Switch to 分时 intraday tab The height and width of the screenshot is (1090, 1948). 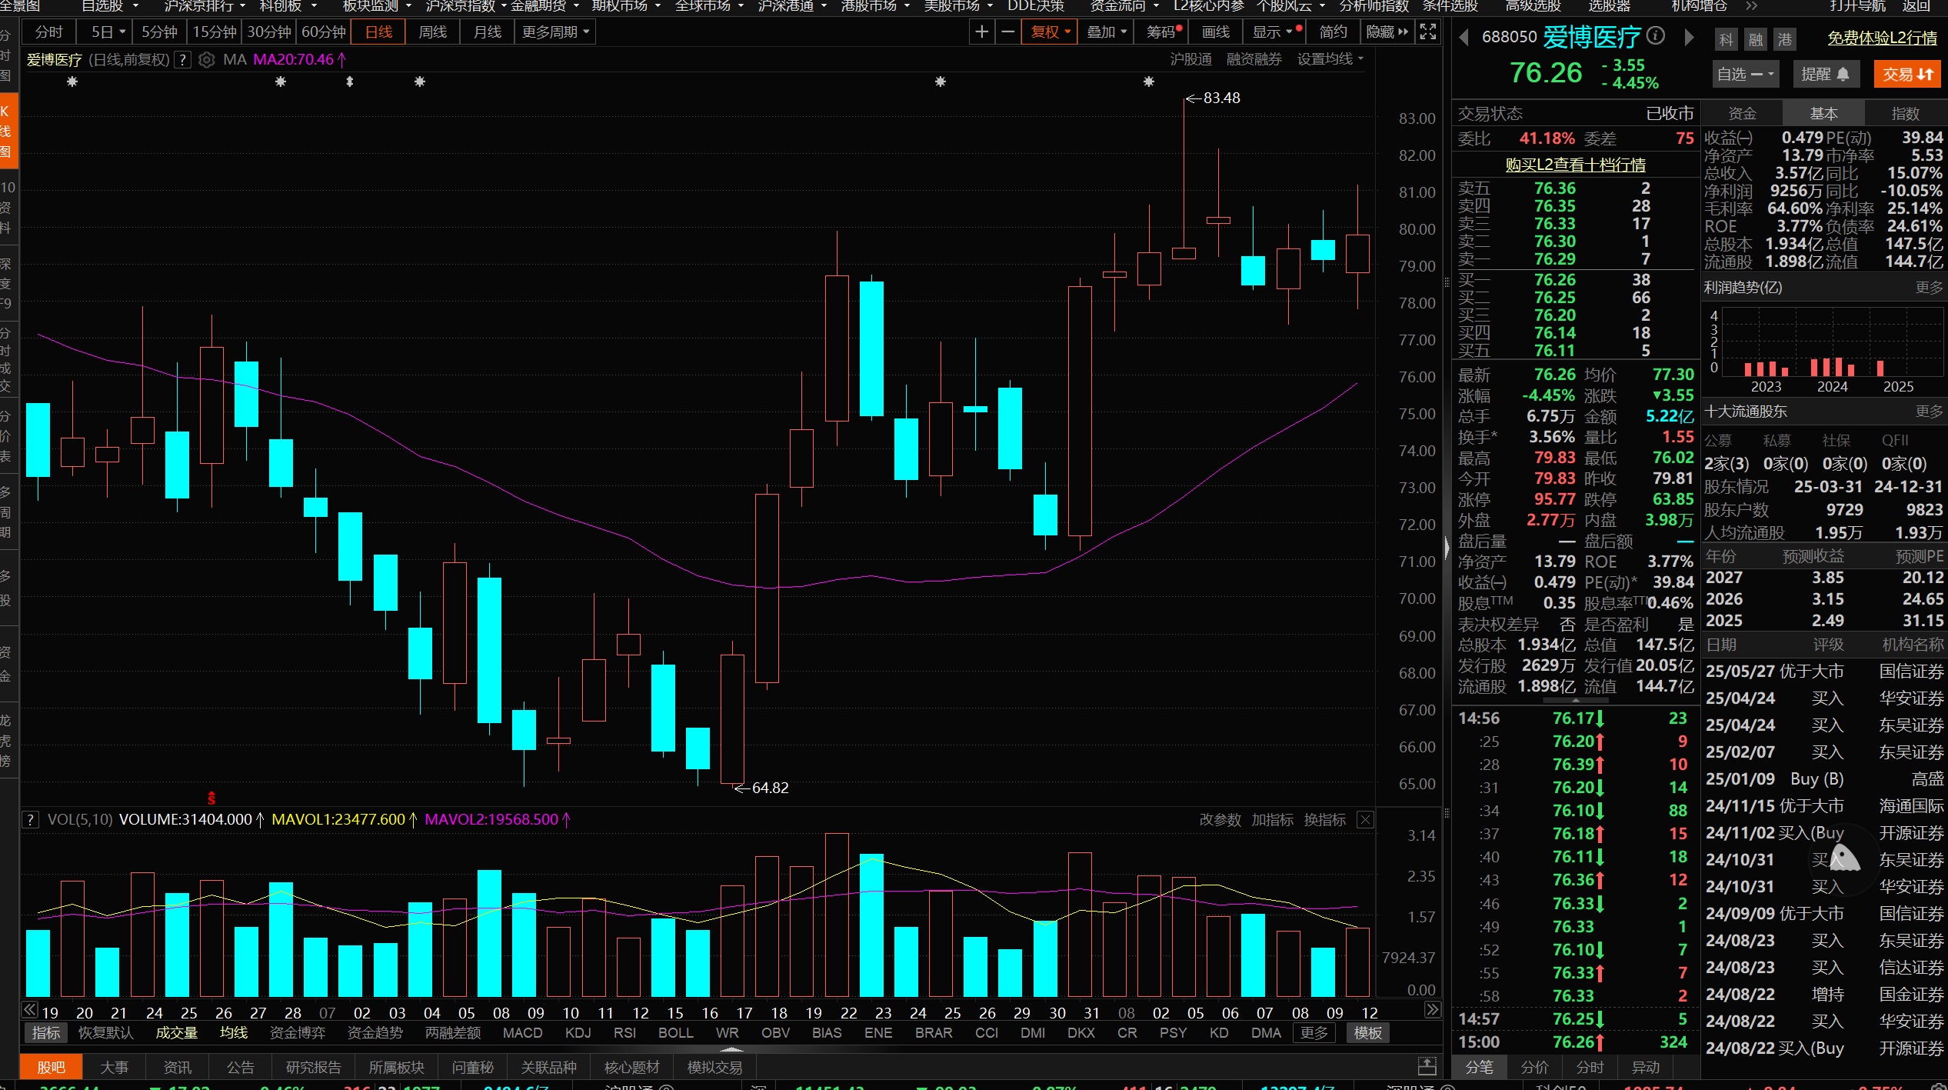(x=48, y=32)
